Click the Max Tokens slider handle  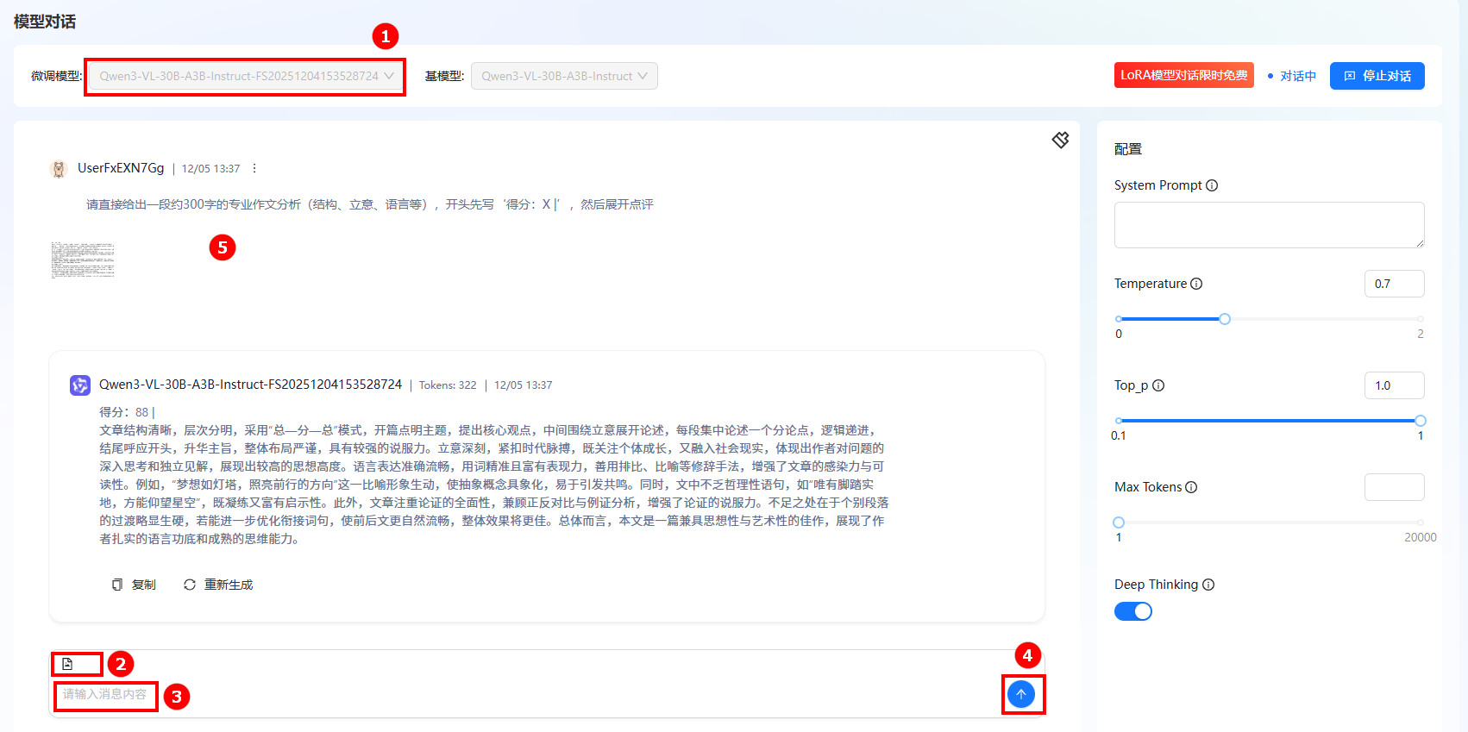tap(1119, 522)
